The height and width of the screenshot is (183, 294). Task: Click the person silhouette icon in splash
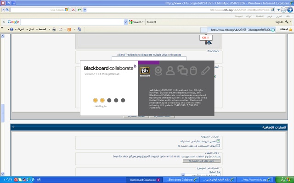pos(170,71)
